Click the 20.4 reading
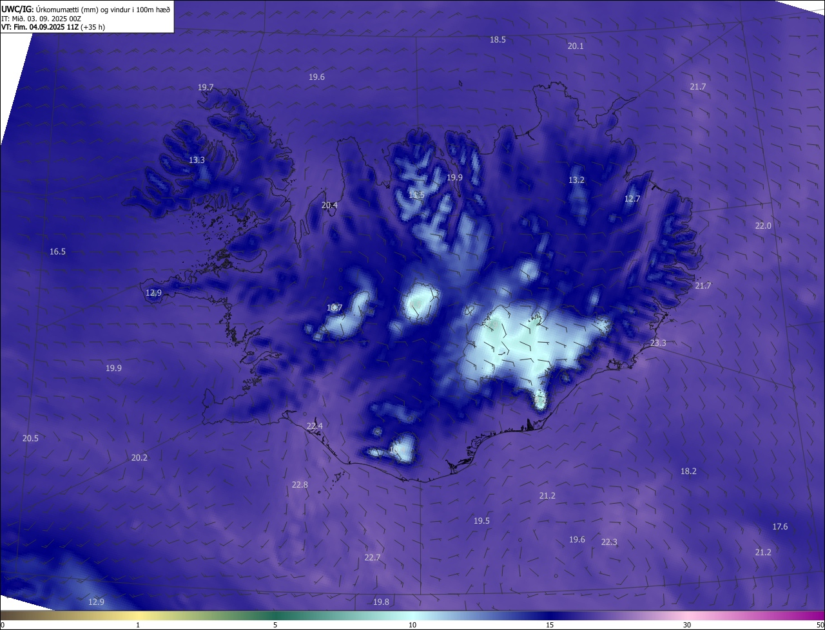The height and width of the screenshot is (630, 825). [x=329, y=205]
